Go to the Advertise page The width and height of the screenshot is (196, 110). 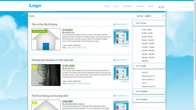pos(140,6)
